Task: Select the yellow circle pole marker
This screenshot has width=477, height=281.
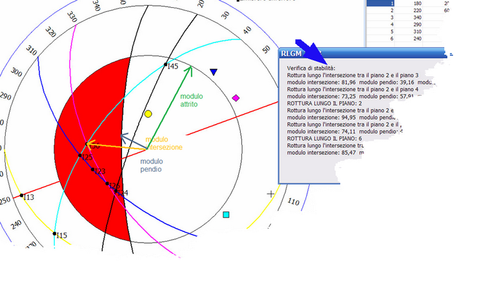Action: pyautogui.click(x=148, y=114)
